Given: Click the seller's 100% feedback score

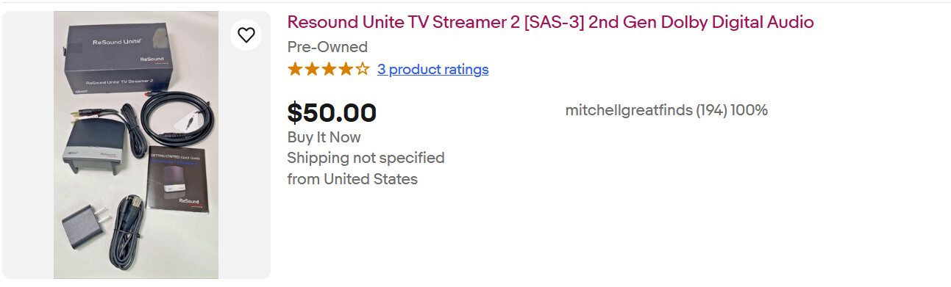Looking at the screenshot, I should 749,110.
